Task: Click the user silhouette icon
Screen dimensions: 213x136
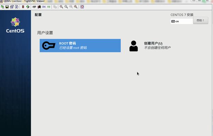Action: (x=133, y=46)
